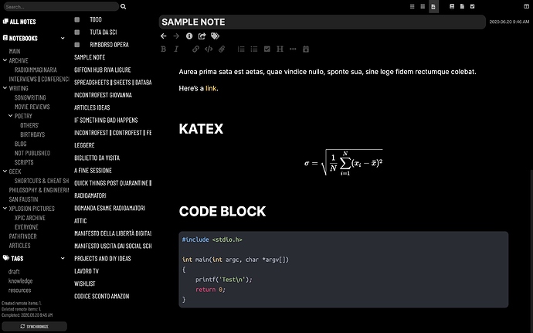This screenshot has width=533, height=333.
Task: Open note properties info icon
Action: coord(189,36)
